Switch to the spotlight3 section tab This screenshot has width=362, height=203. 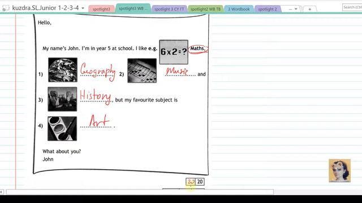point(101,9)
